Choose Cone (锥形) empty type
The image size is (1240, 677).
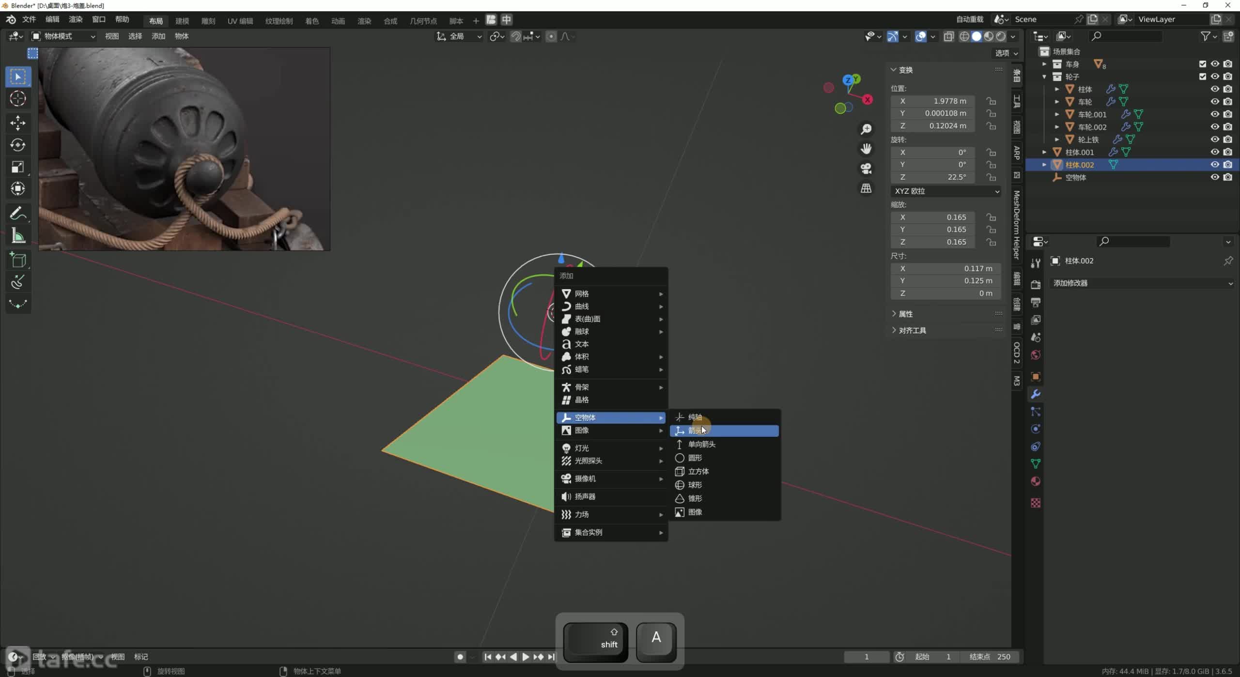[725, 498]
